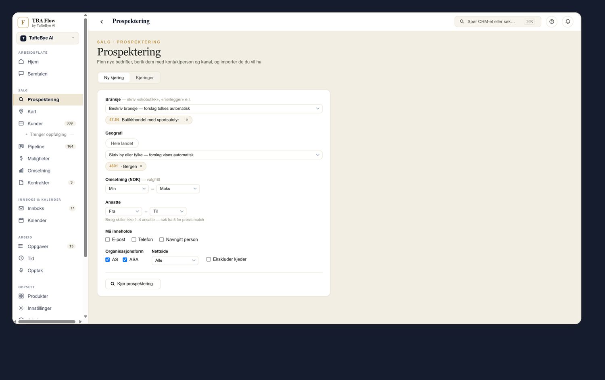Open the Fra employees dropdown
This screenshot has width=605, height=380.
click(123, 211)
